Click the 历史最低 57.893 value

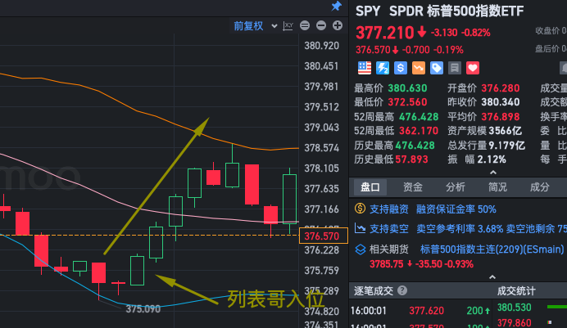point(411,160)
